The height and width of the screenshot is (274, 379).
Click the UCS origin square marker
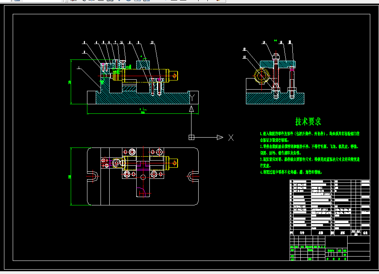(191, 137)
